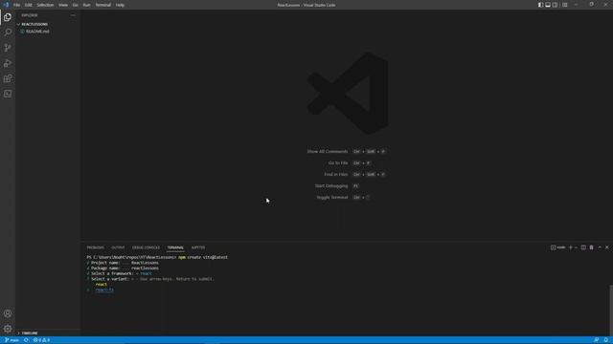613x344 pixels.
Task: Click the Find in Files shortcut hint
Action: 355,174
